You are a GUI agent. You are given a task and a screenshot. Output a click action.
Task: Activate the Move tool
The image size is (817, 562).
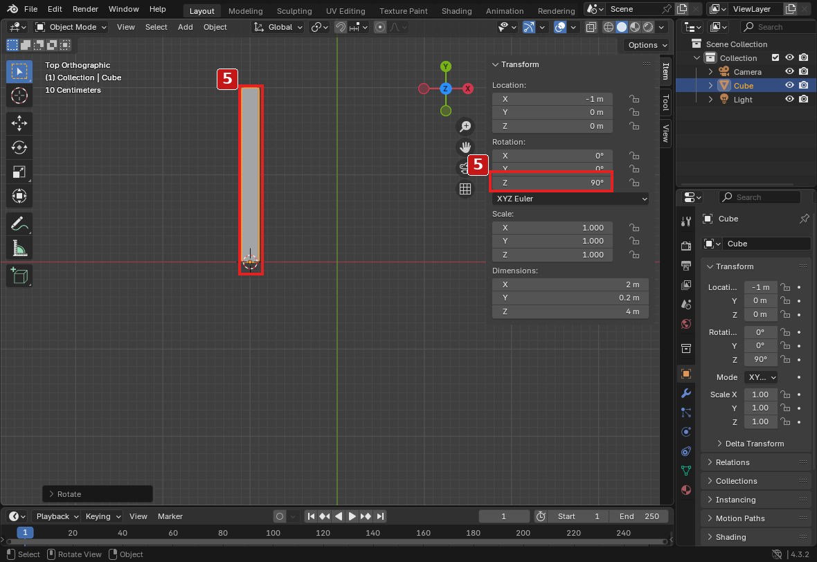point(19,123)
